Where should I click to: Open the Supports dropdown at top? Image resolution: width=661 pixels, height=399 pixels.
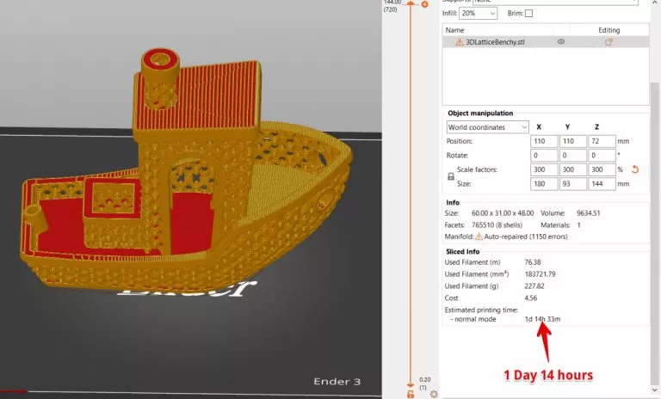555,2
